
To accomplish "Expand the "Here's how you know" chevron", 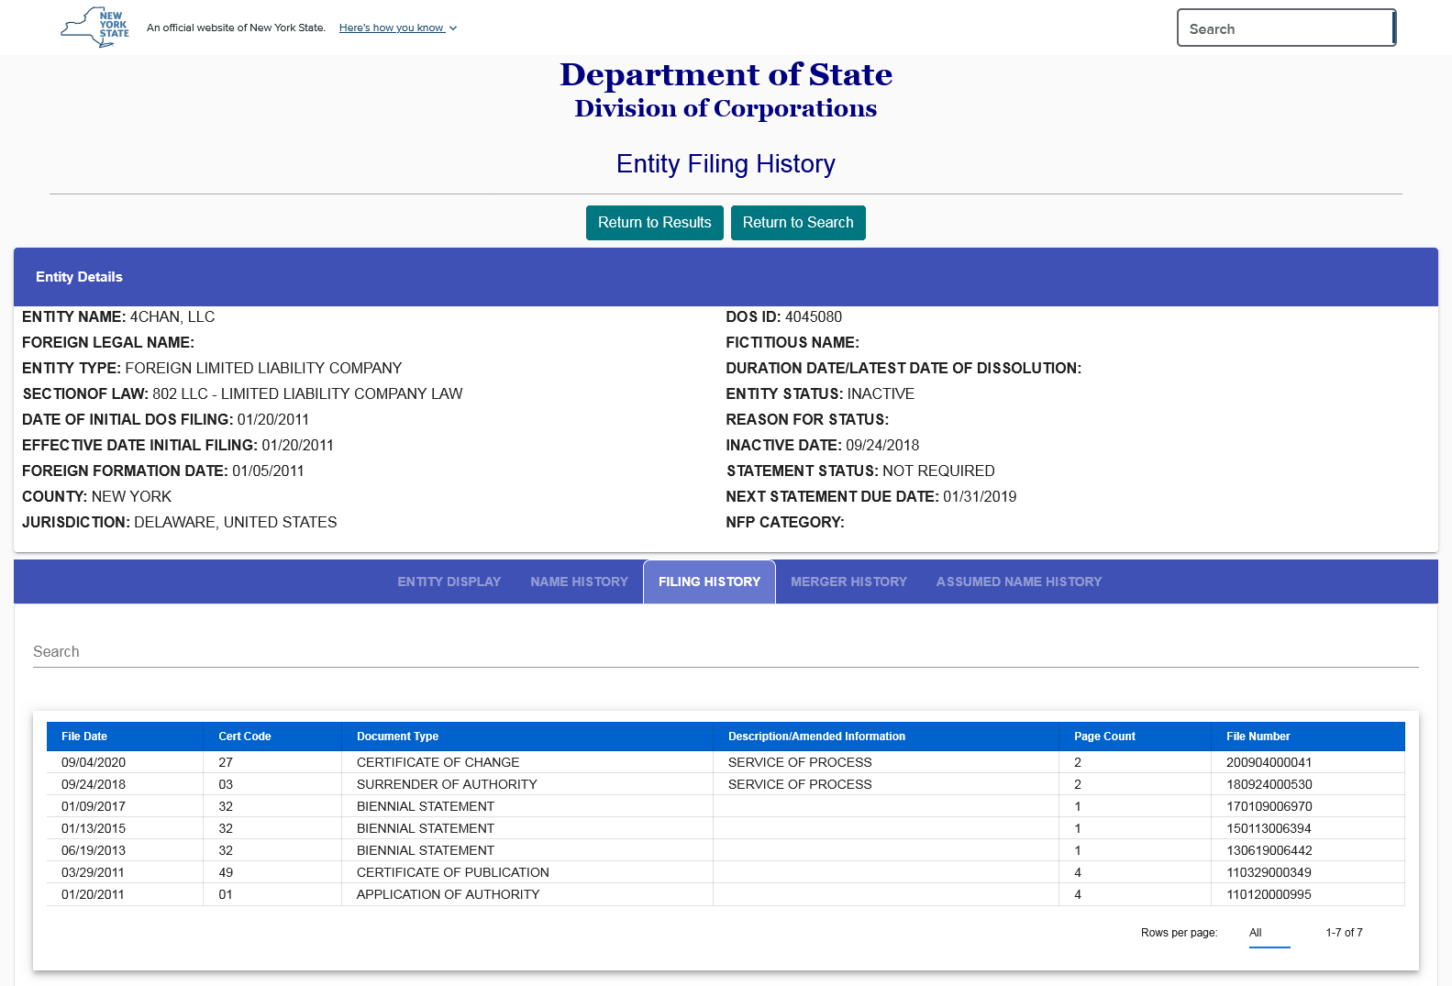I will (453, 28).
